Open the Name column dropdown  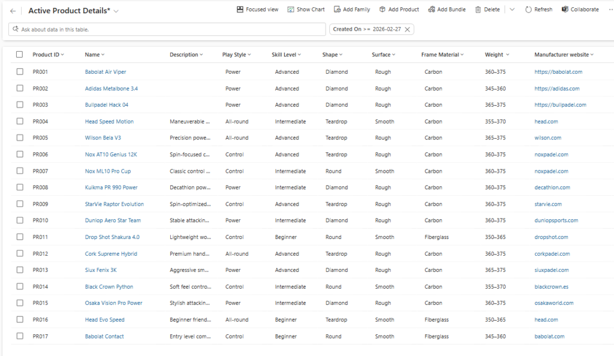(102, 54)
